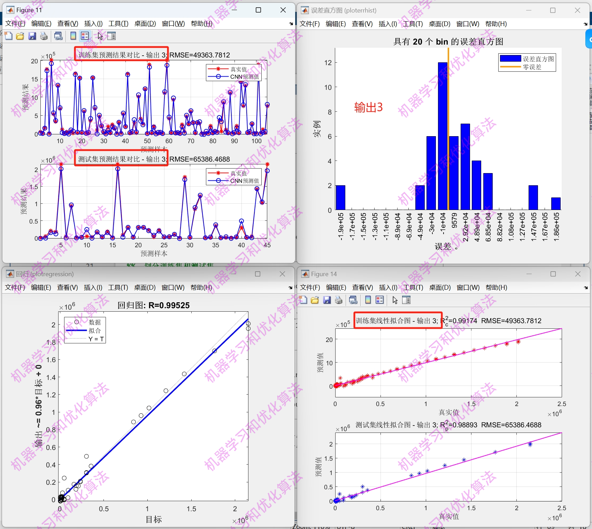This screenshot has width=592, height=529.
Task: Click New Figure icon in Figure 11 toolbar
Action: pos(8,36)
